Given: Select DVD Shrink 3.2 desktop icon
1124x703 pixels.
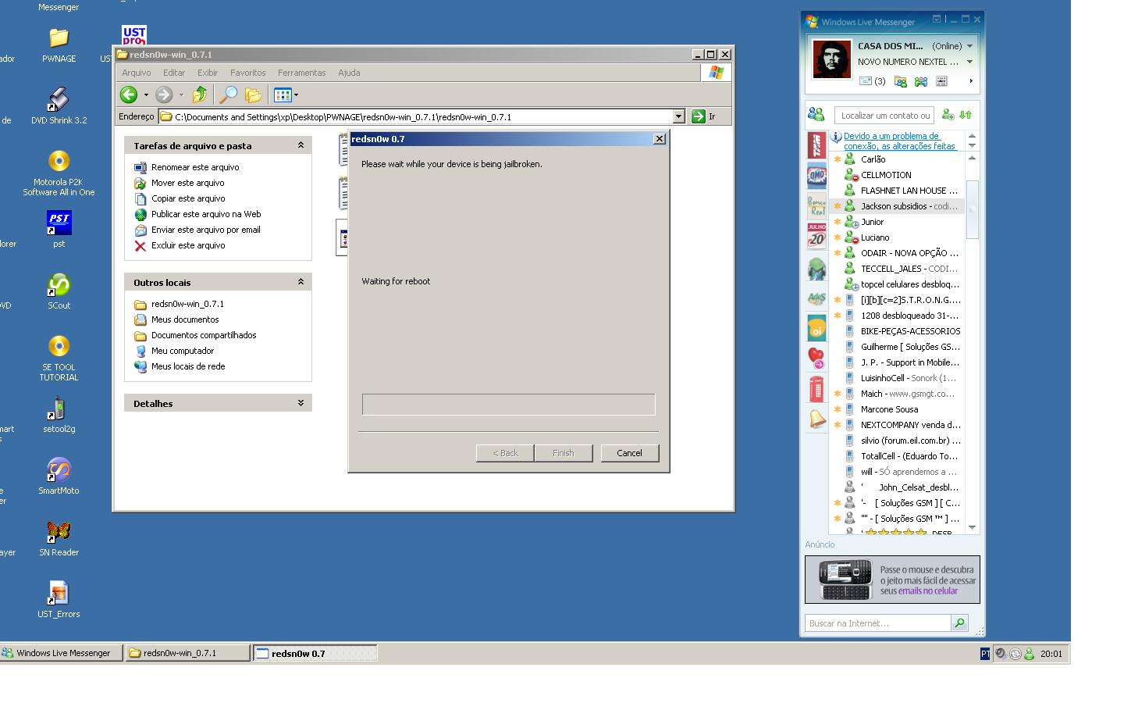Looking at the screenshot, I should click(x=59, y=106).
